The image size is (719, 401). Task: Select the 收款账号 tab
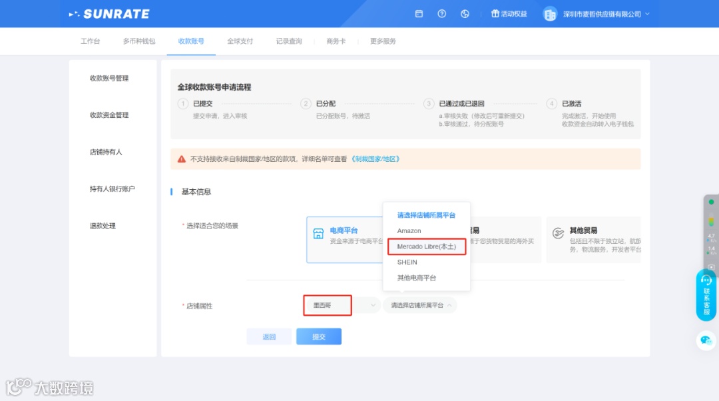click(x=191, y=41)
